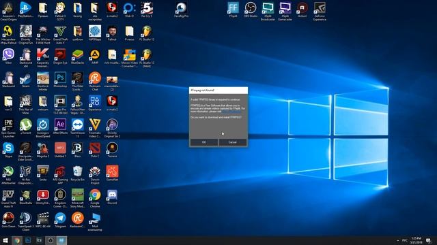Open the Fallout New Vegas shortcut
Image resolution: width=437 pixels, height=245 pixels.
77,105
